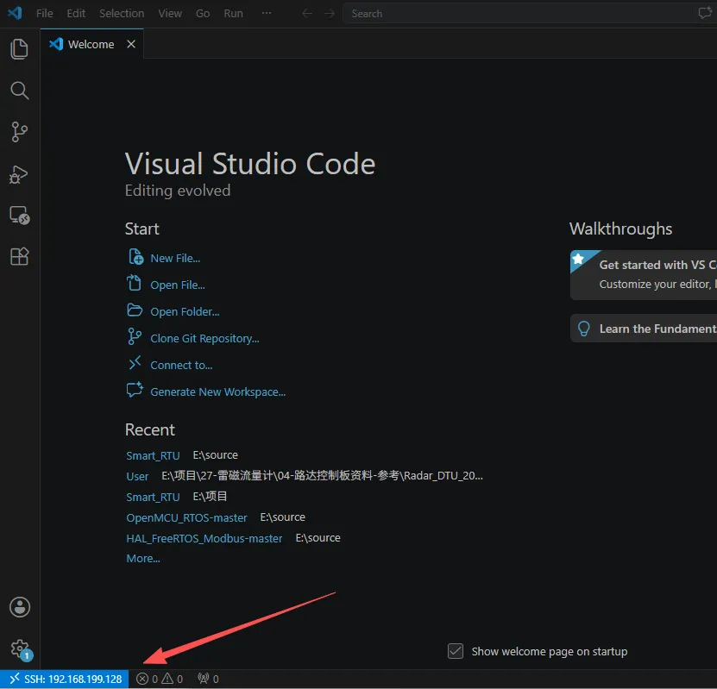Screen dimensions: 717x689
Task: Open Source Control view
Action: pyautogui.click(x=19, y=132)
